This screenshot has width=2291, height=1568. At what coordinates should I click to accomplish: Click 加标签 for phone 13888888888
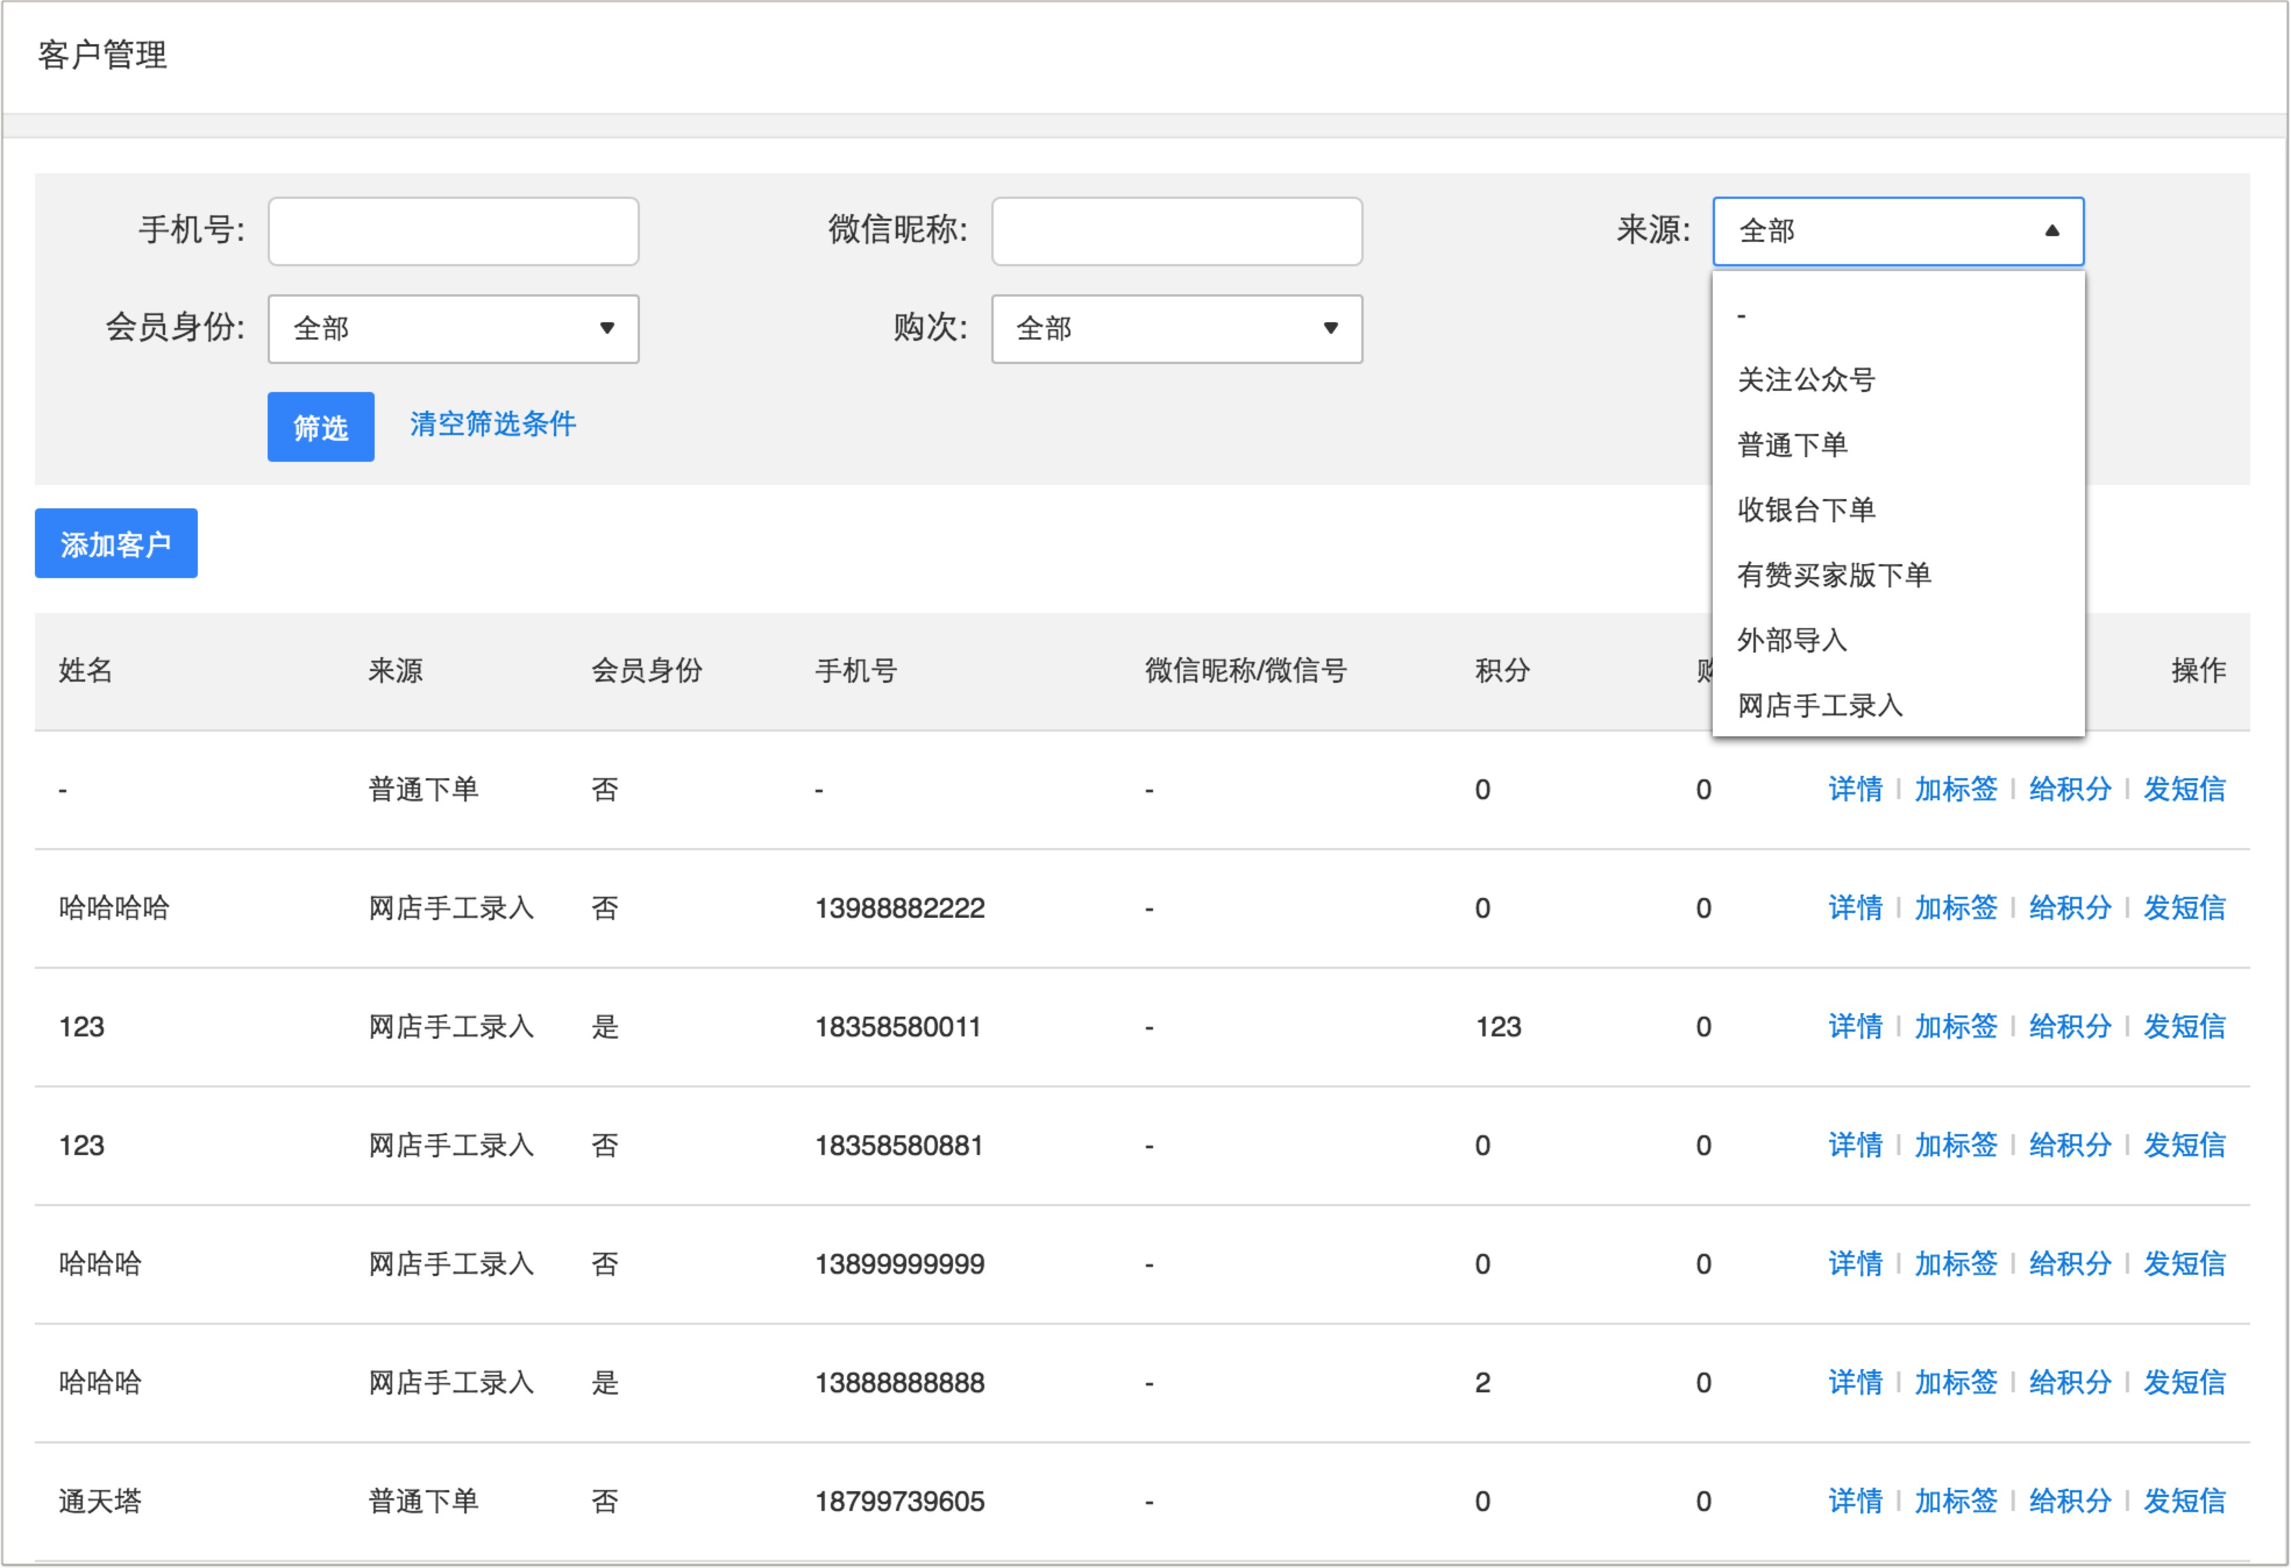click(1955, 1382)
